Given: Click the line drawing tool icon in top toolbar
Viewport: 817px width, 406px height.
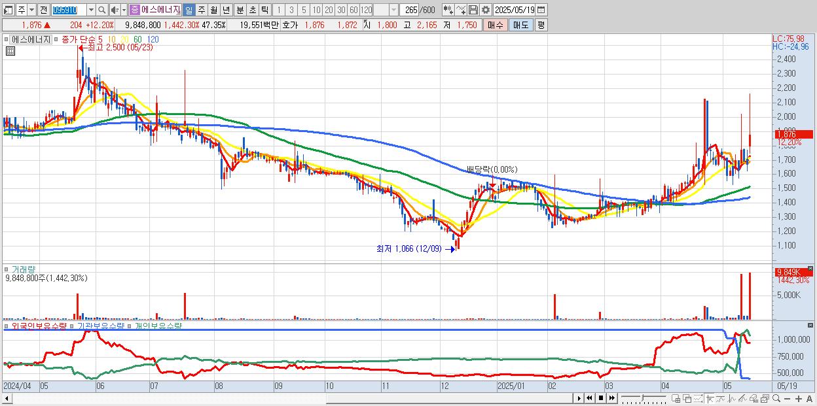Looking at the screenshot, I should [x=461, y=10].
